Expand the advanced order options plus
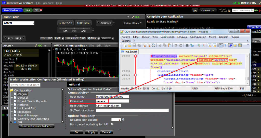Viewport: 261px width, 138px height. pyautogui.click(x=112, y=38)
